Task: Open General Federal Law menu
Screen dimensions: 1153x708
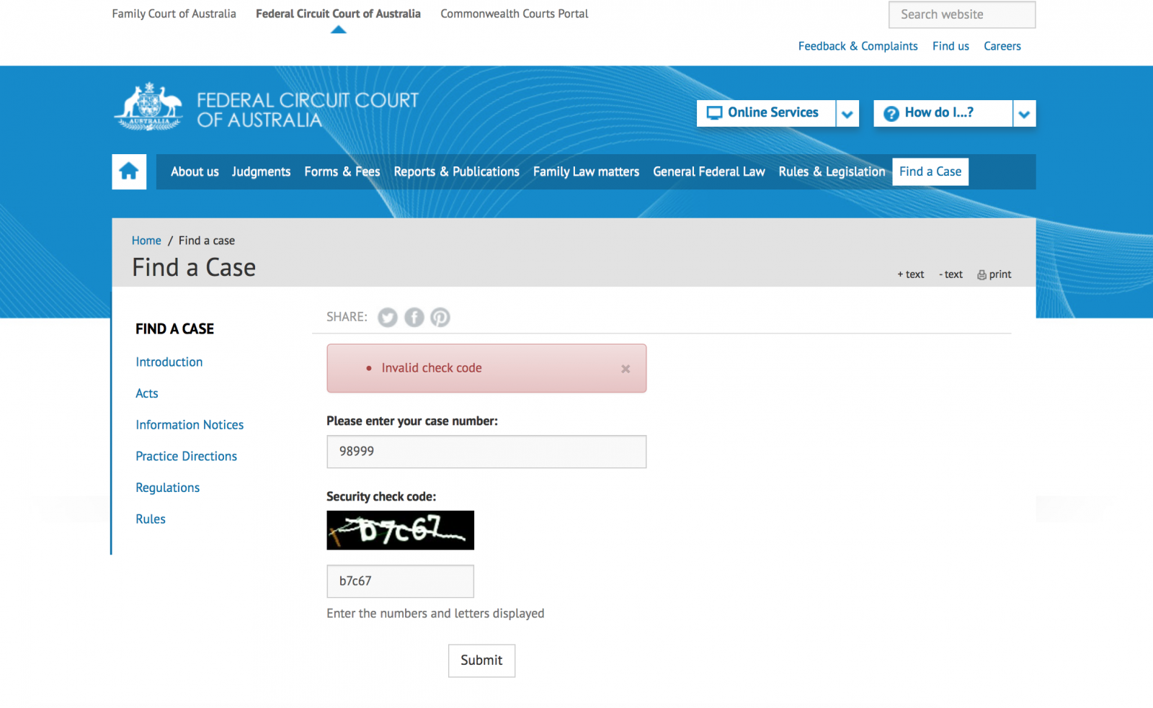Action: coord(709,171)
